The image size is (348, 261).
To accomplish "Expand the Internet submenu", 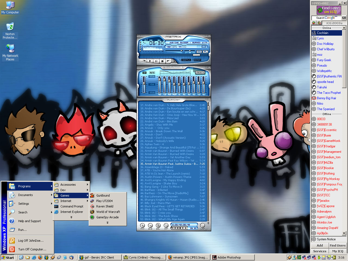I will point(71,201).
